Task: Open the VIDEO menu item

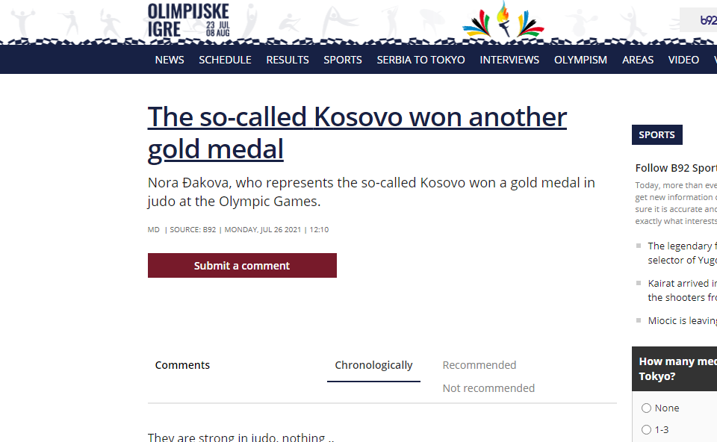Action: (x=683, y=60)
